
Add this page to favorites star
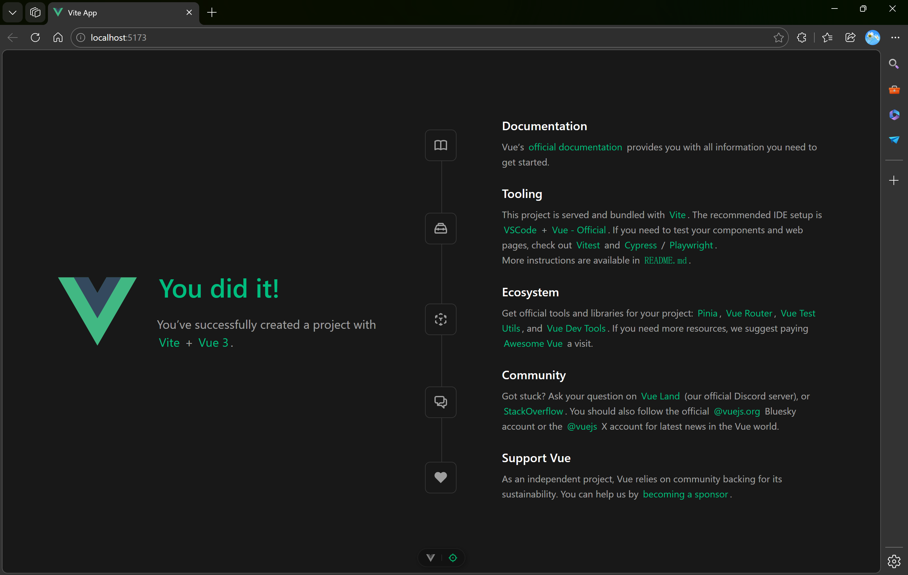click(778, 38)
